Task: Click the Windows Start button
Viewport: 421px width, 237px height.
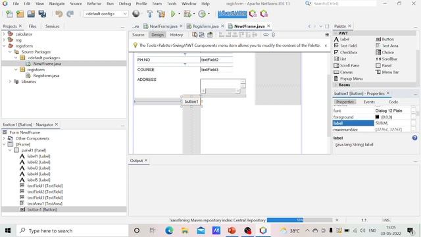Action: pos(8,230)
